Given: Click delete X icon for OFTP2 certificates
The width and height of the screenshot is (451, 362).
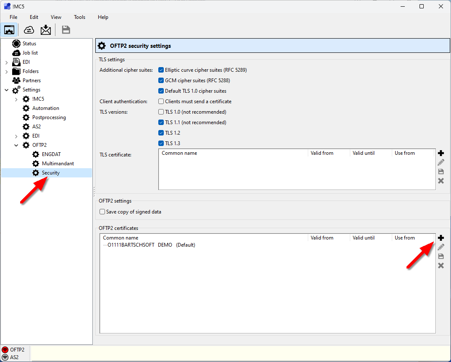Looking at the screenshot, I should pyautogui.click(x=441, y=266).
